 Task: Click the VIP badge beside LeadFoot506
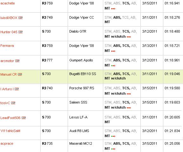[x=24, y=118]
